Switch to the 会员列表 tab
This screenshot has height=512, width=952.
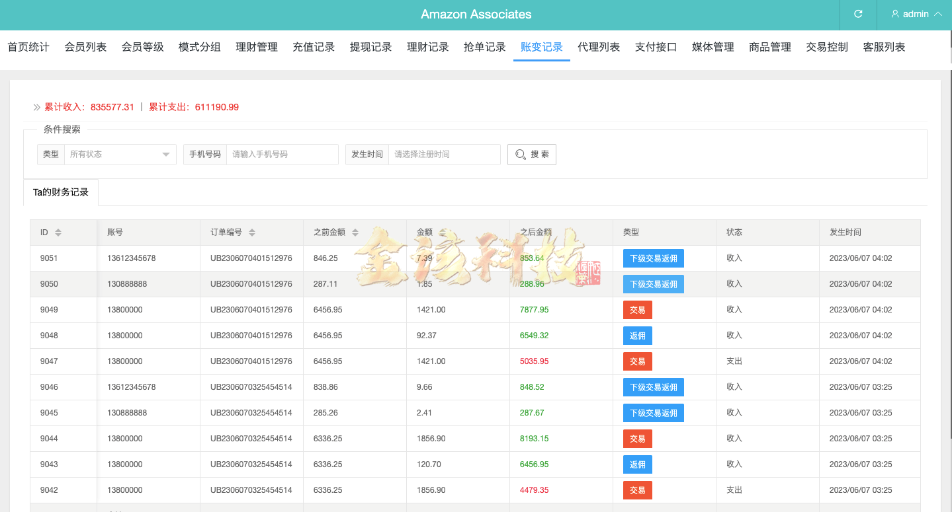(x=85, y=47)
